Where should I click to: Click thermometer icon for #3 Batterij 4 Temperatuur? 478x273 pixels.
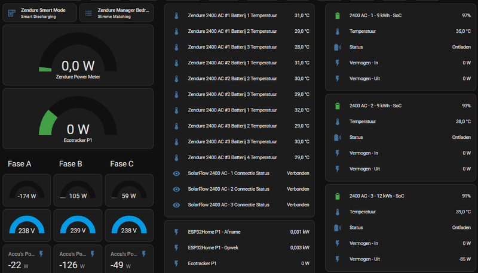point(176,158)
